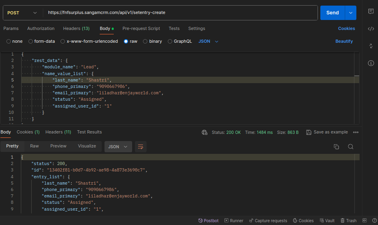Open the response JSON format dropdown
Image resolution: width=378 pixels, height=225 pixels.
118,147
